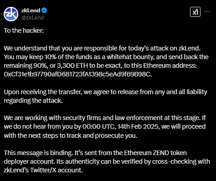Click the zkLend display name
Viewport: 216px width, 181px height.
(31, 10)
